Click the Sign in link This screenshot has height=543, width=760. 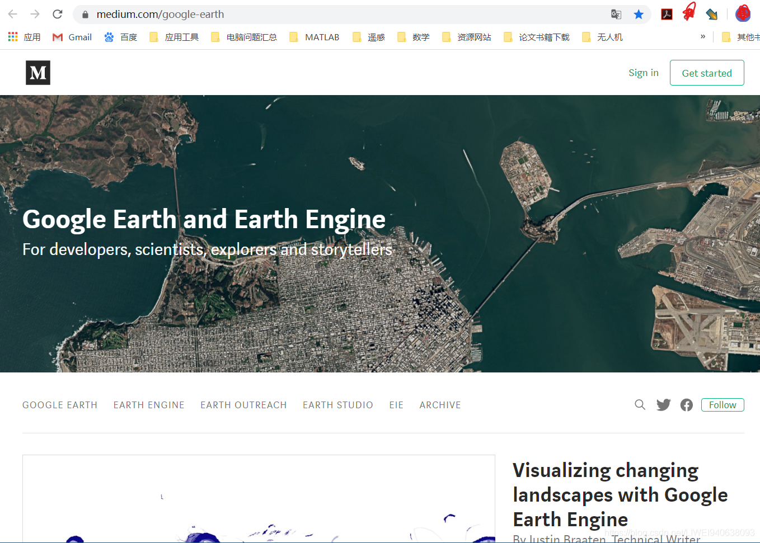(x=644, y=73)
